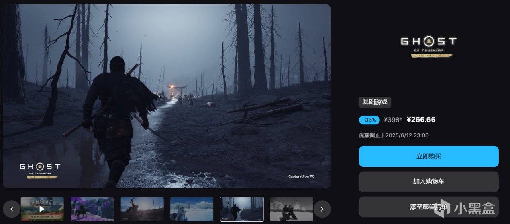
Task: Click the offer end date 2025/6/12 text
Action: [x=394, y=135]
